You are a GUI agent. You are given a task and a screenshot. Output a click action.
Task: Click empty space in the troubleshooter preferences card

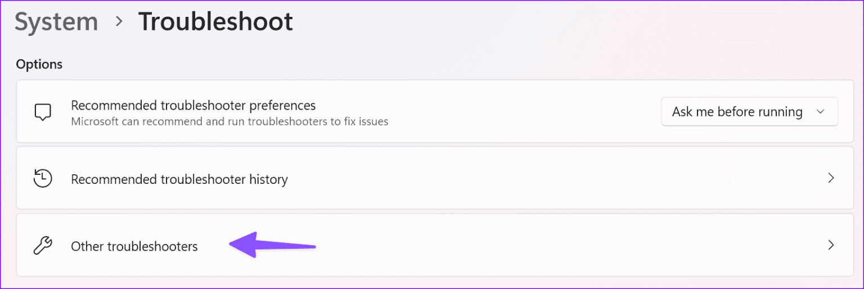tap(523, 111)
